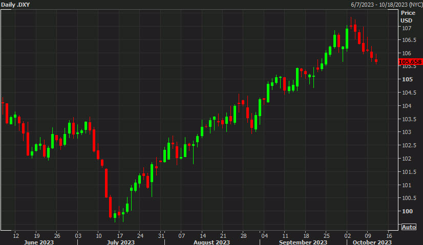423x245 pixels.
Task: Click the September 2023 month label
Action: 303,242
